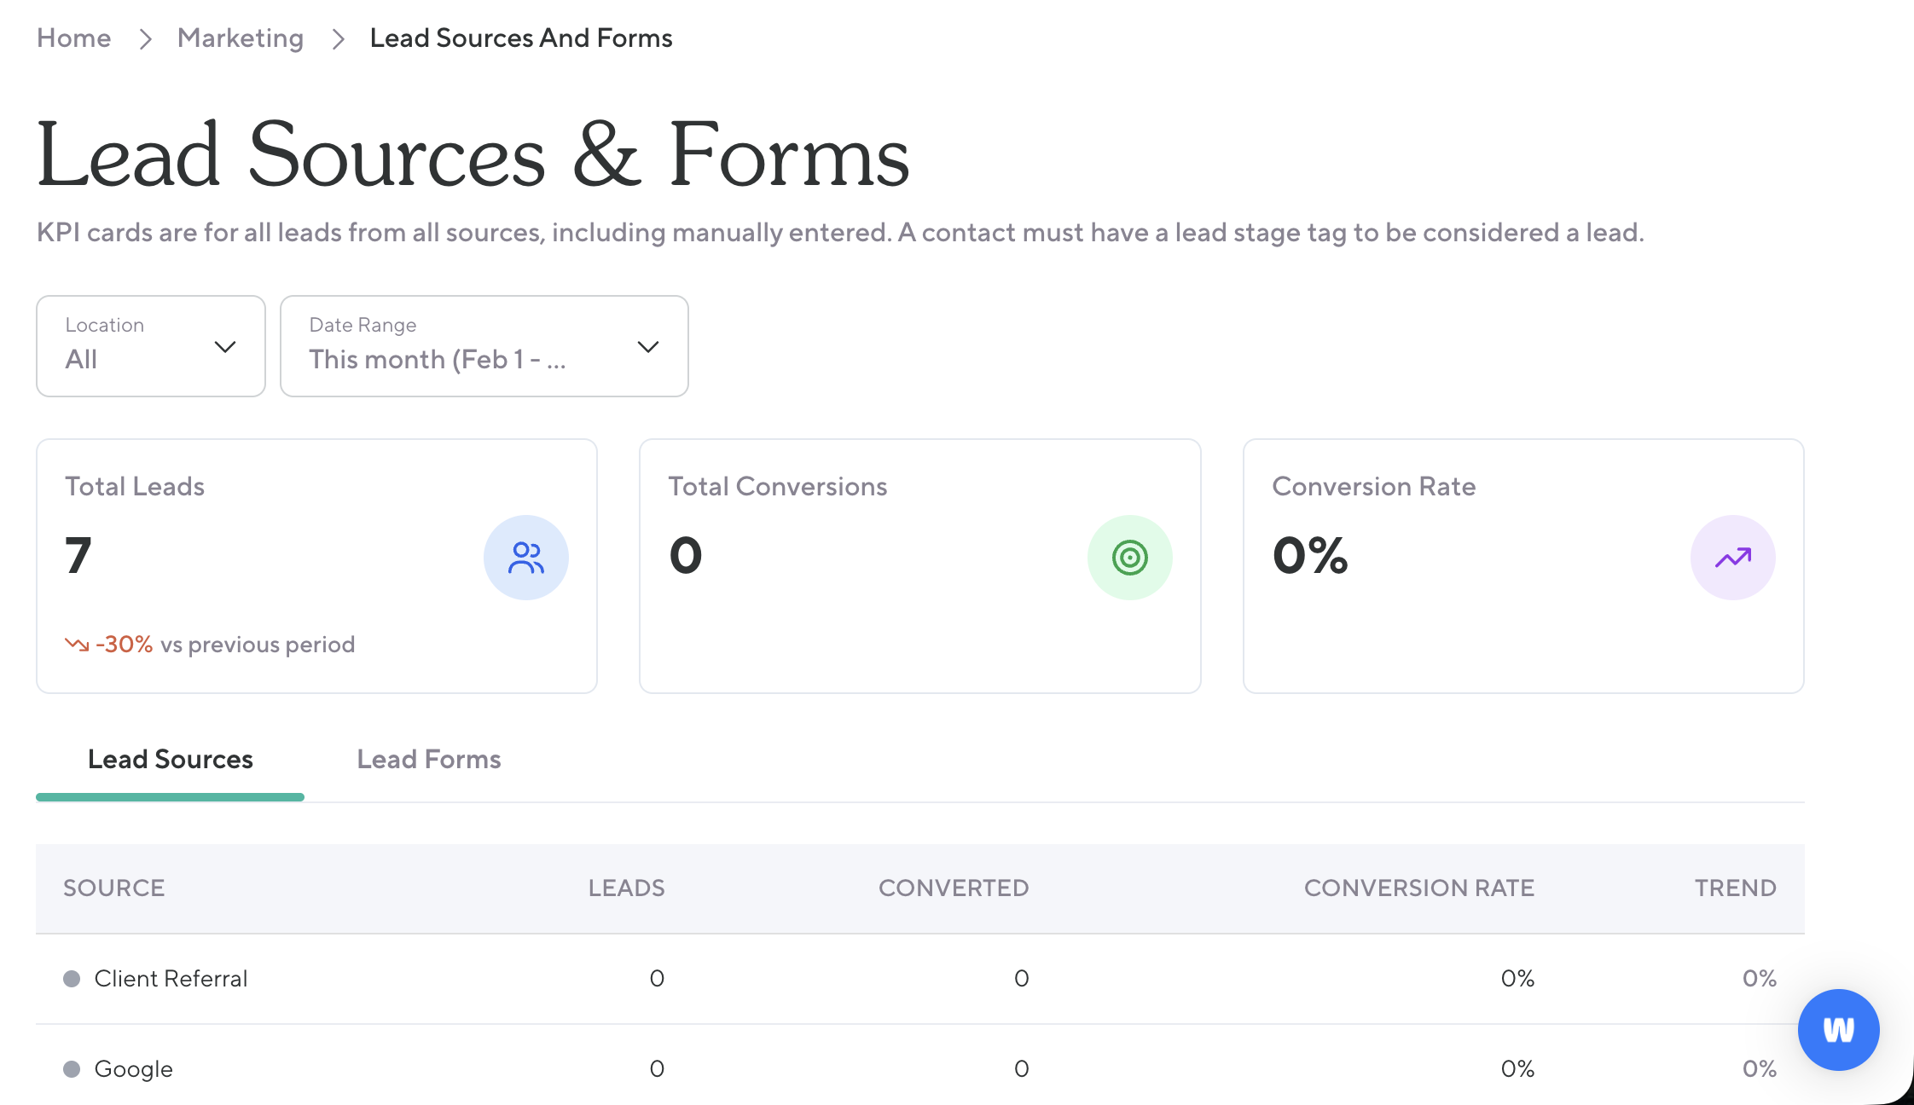Click the SOURCE column header
1914x1105 pixels.
113,888
